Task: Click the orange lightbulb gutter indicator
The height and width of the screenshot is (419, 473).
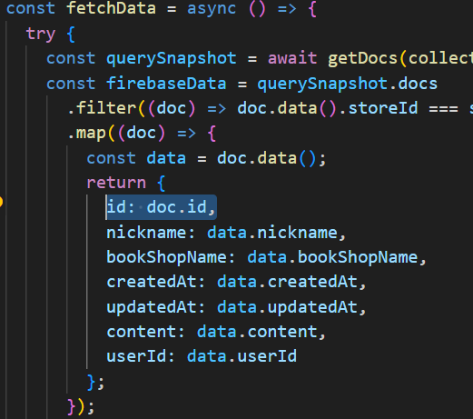Action: [1, 202]
